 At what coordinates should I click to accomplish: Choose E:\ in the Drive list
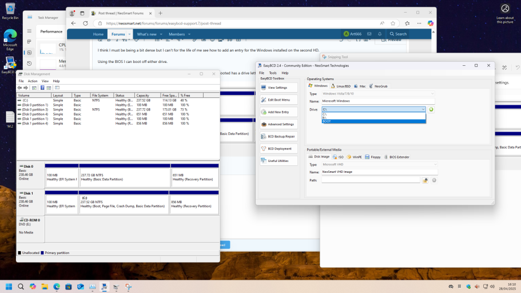pos(373,118)
